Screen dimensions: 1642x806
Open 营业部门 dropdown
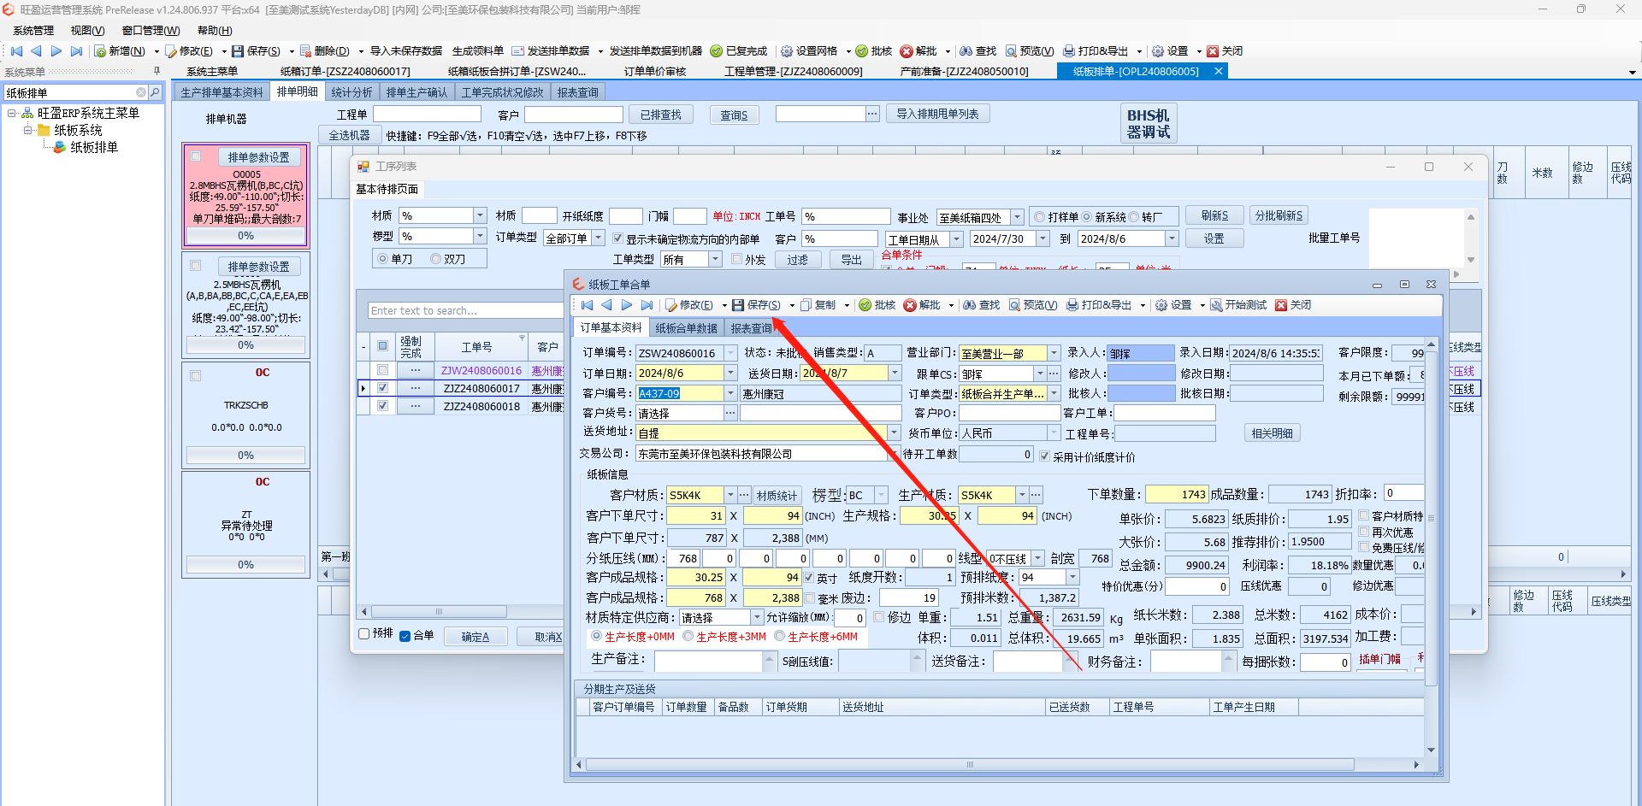1054,353
